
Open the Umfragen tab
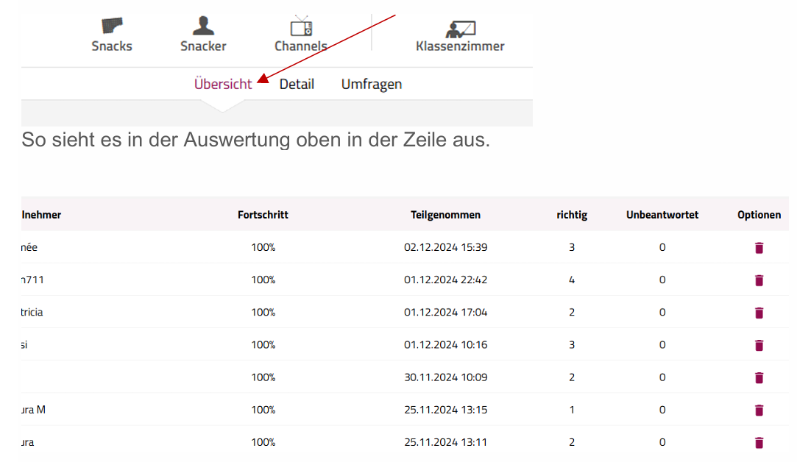[372, 84]
